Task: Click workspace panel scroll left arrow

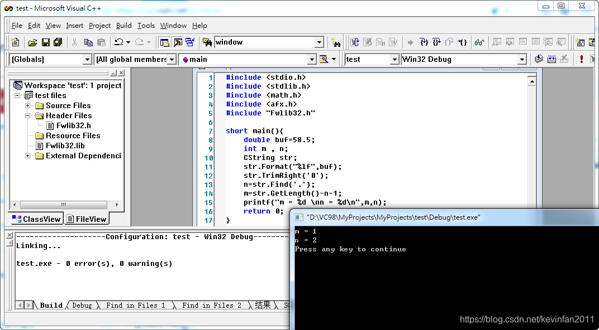Action: 15,205
